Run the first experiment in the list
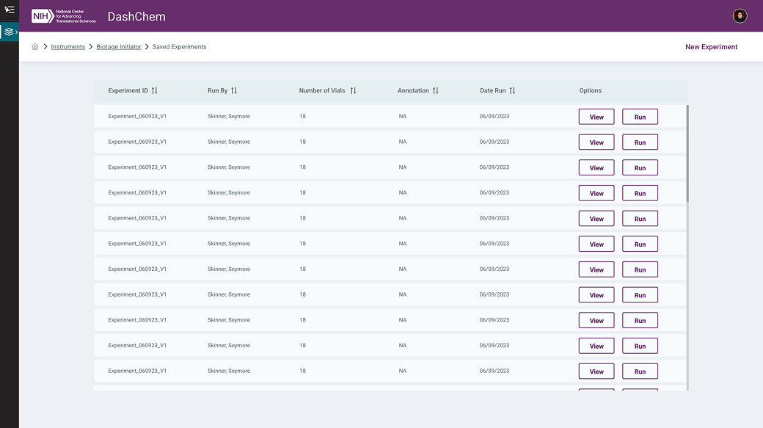Image resolution: width=763 pixels, height=428 pixels. coord(640,117)
